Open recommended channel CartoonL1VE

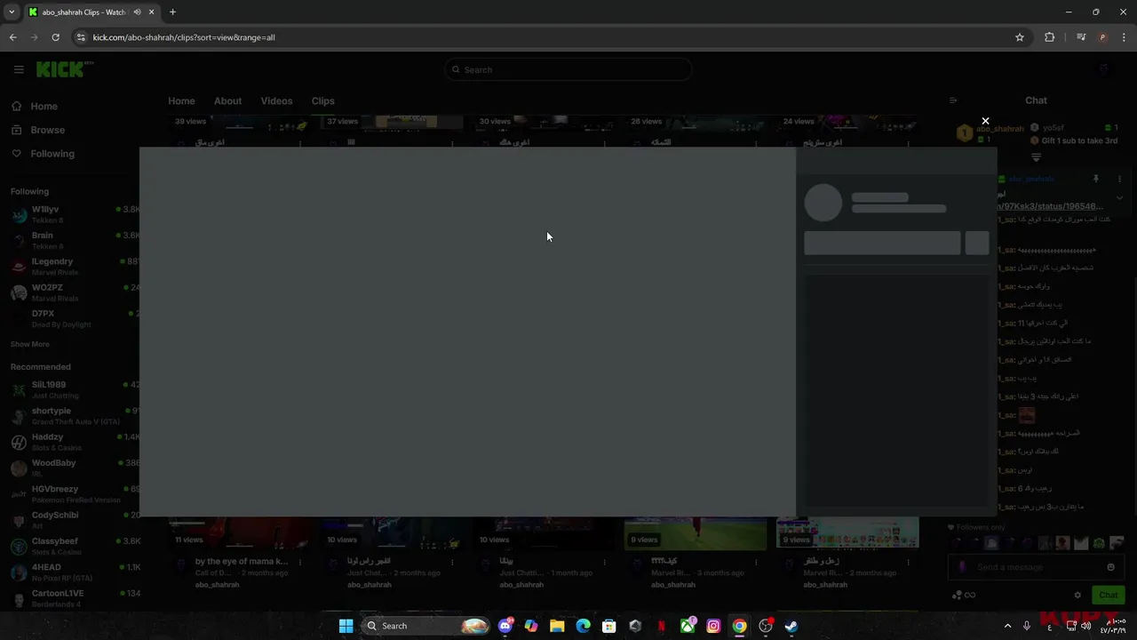(x=75, y=598)
